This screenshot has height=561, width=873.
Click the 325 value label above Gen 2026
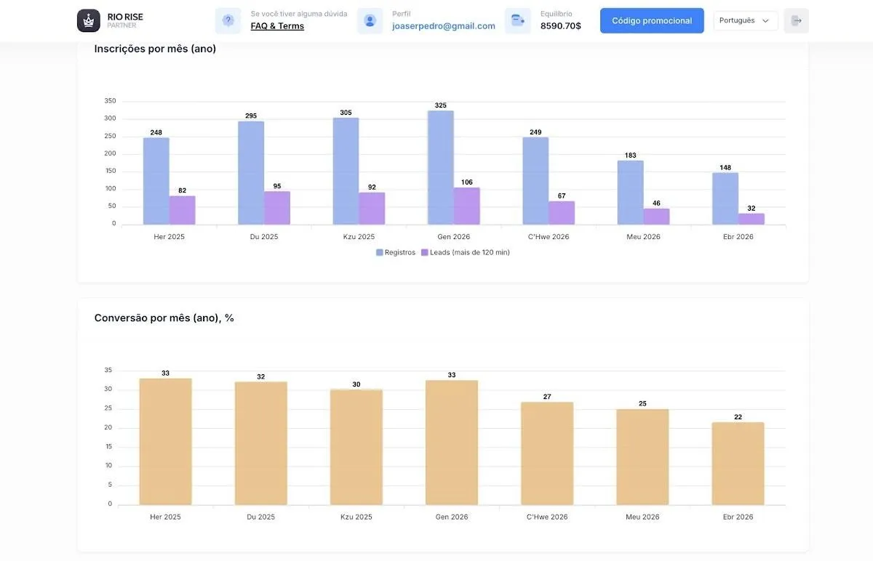tap(441, 105)
